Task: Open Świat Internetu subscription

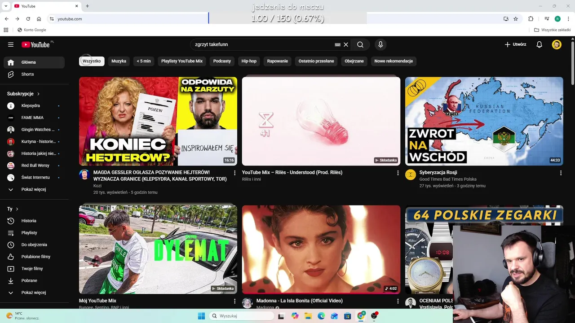Action: 34,177
